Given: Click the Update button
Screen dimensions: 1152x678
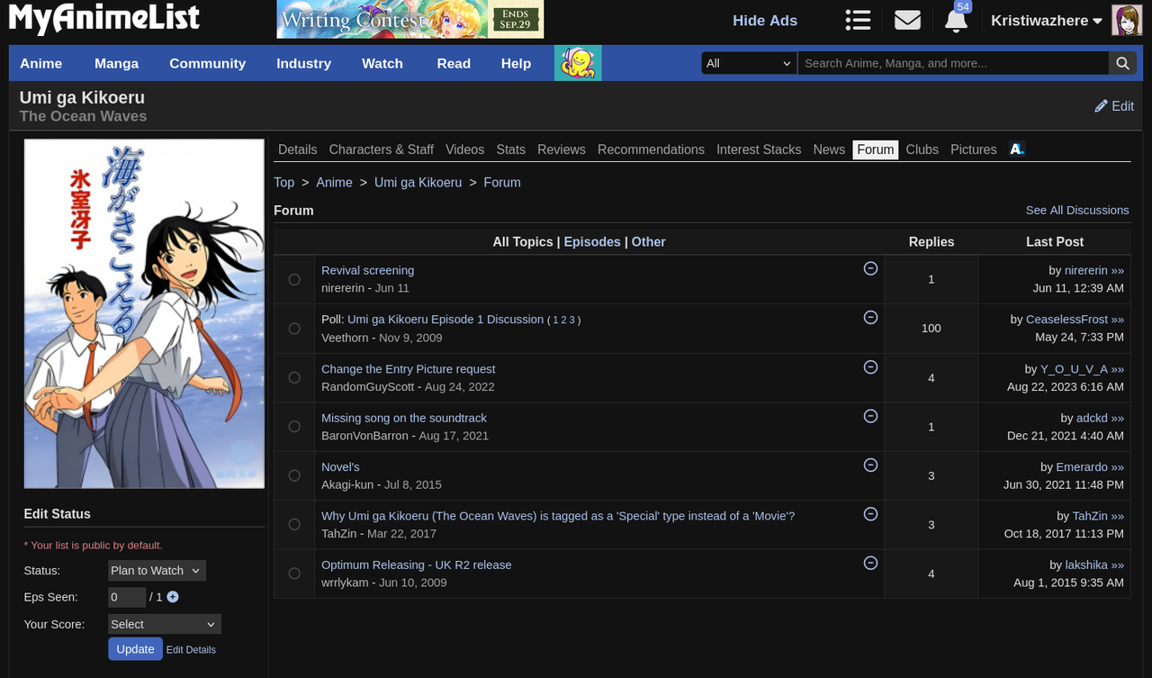Looking at the screenshot, I should click(136, 649).
